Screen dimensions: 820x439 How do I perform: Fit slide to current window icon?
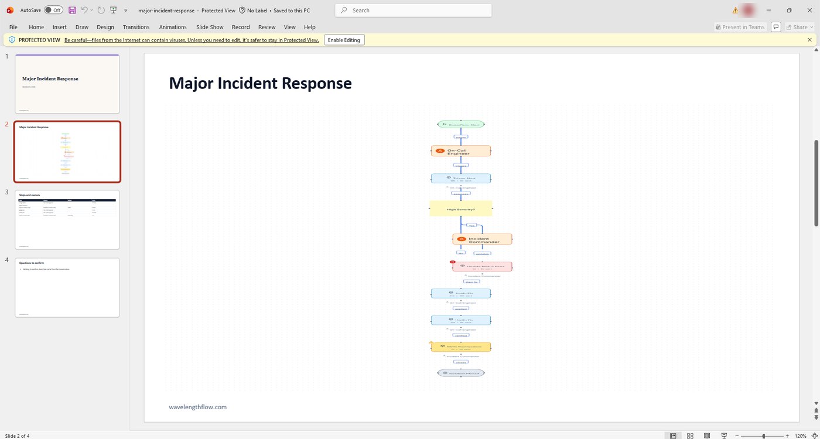tap(814, 435)
